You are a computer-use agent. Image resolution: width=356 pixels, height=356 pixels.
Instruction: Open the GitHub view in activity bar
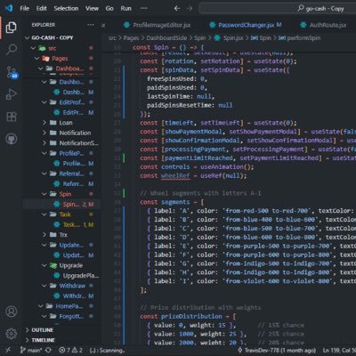point(12,139)
